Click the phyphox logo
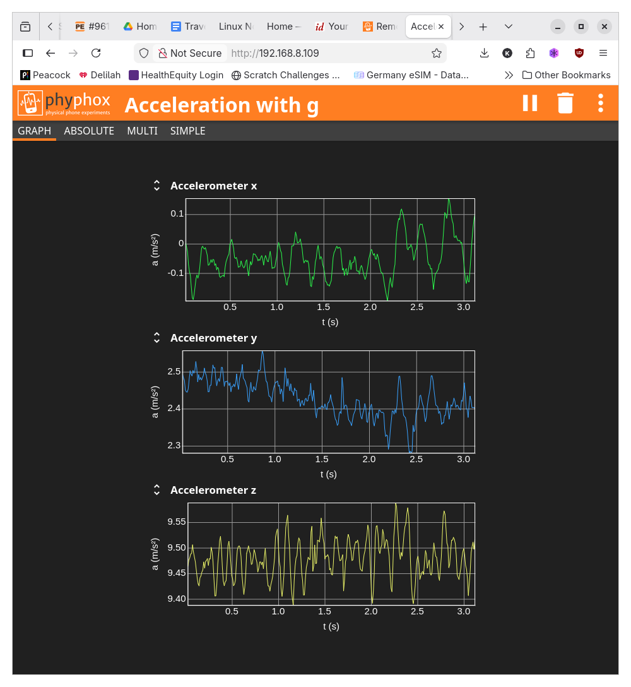 (64, 103)
